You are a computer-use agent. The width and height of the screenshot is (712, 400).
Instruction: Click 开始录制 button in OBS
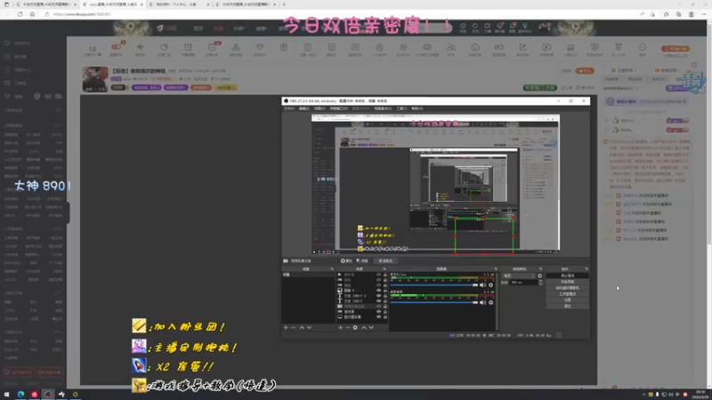click(567, 282)
